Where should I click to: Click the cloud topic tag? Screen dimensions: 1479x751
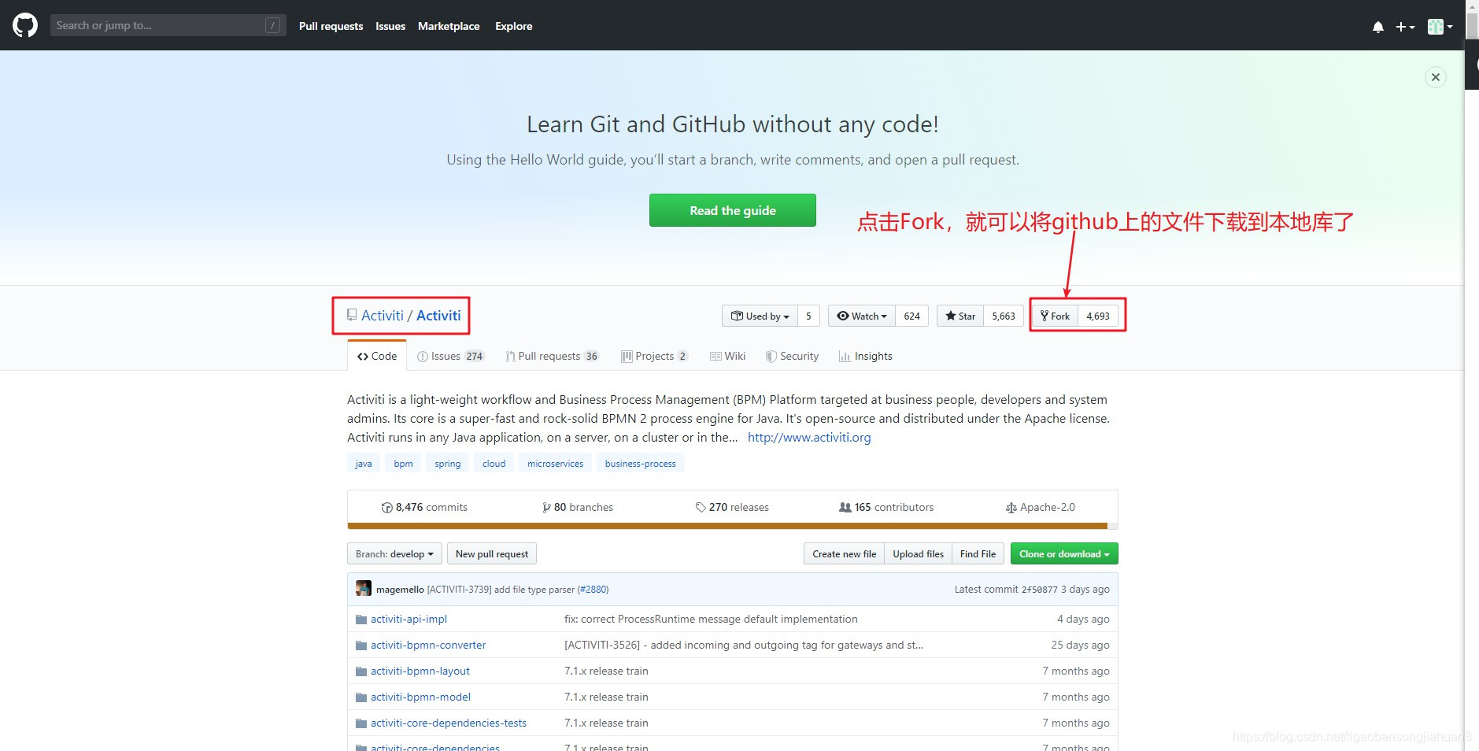pyautogui.click(x=494, y=463)
